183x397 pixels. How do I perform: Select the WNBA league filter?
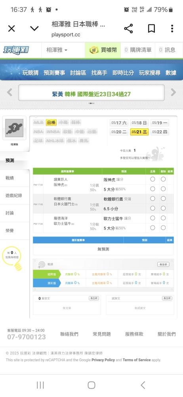(53, 132)
